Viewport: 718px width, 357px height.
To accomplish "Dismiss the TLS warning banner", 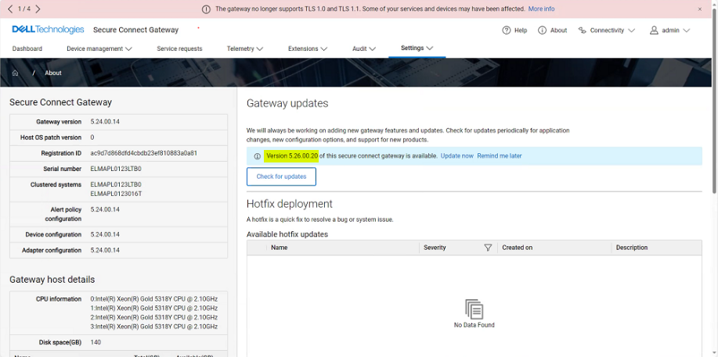I will 700,9.
